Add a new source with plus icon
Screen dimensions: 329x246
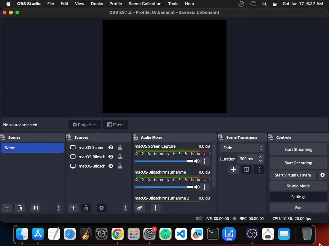(73, 208)
